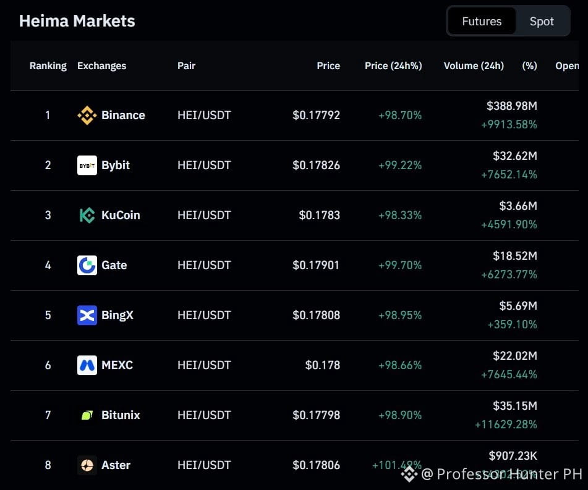Open the Bybit exchange name link

tap(116, 165)
